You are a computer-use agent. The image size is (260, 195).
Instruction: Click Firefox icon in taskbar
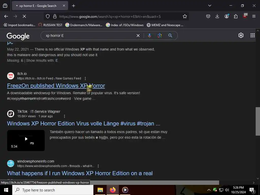[112, 190]
